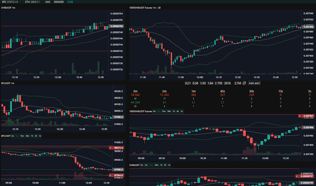Choose 1h on the 1000SHIBUSDT futures chart
The image size is (316, 186).
174,111
